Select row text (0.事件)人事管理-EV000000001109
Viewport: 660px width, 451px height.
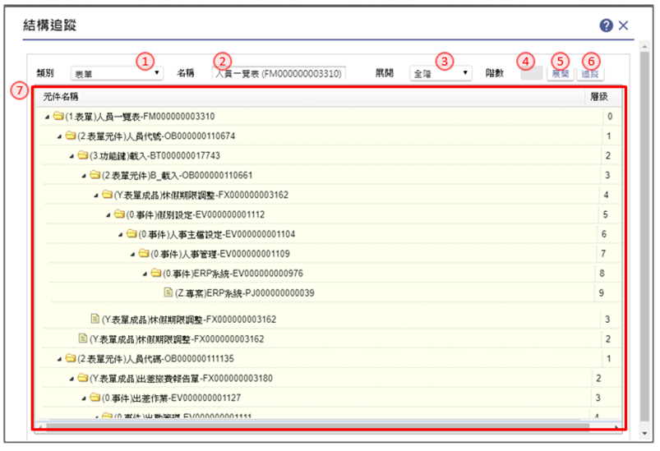[x=220, y=254]
